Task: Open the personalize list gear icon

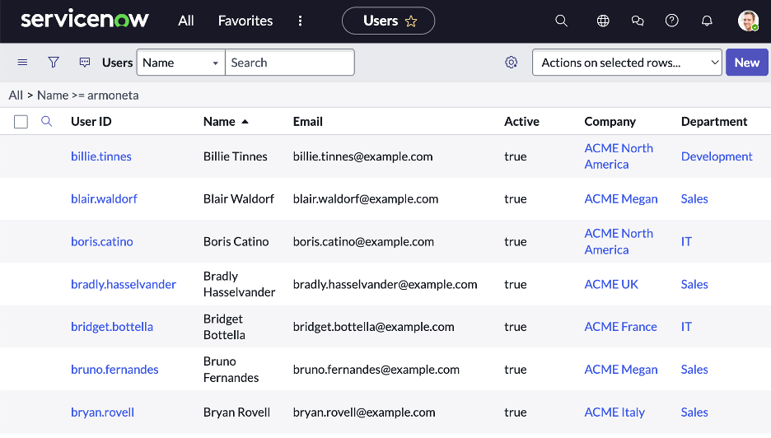Action: [512, 63]
